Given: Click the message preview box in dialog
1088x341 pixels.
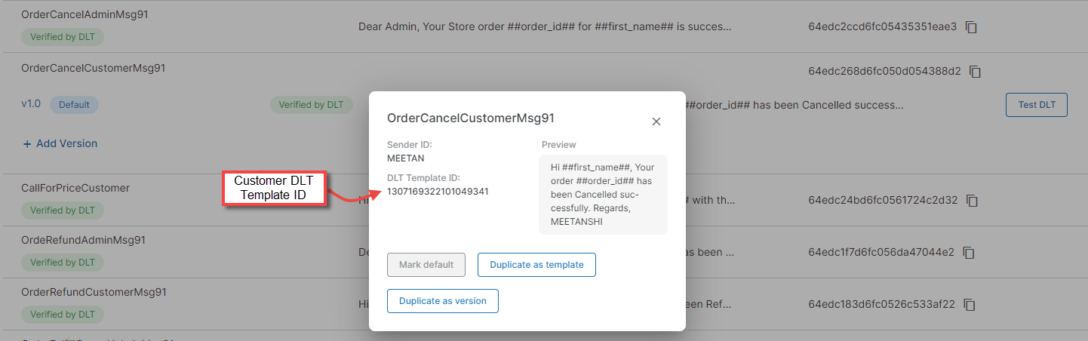Looking at the screenshot, I should click(603, 194).
